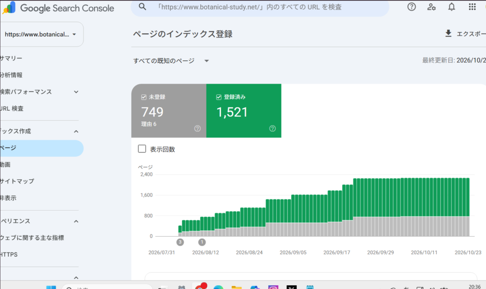486x289 pixels.
Task: Select URL 検査 in the sidebar
Action: (12, 109)
